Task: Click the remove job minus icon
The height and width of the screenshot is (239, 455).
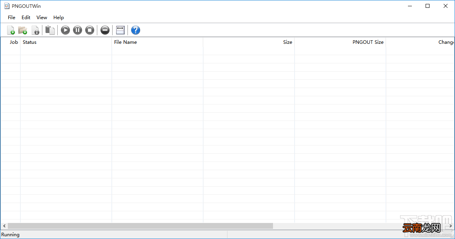Action: pos(105,30)
